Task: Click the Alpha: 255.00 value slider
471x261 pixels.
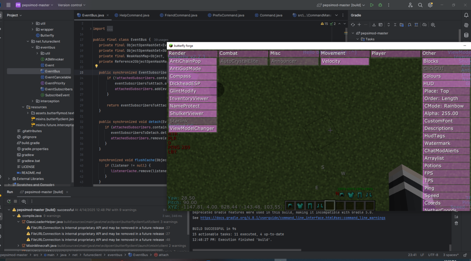Action: point(447,114)
